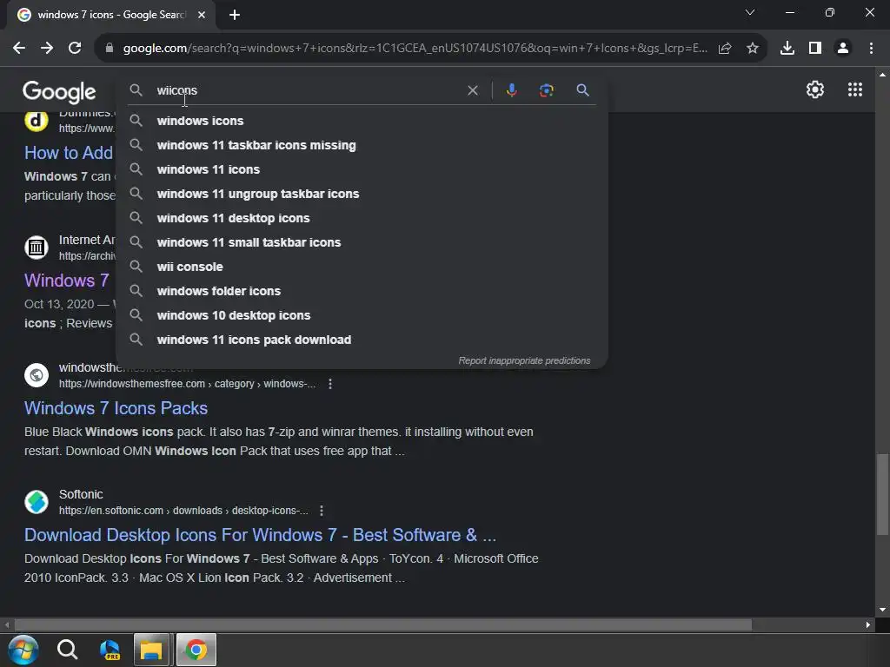Open How to Add result link

pyautogui.click(x=69, y=153)
